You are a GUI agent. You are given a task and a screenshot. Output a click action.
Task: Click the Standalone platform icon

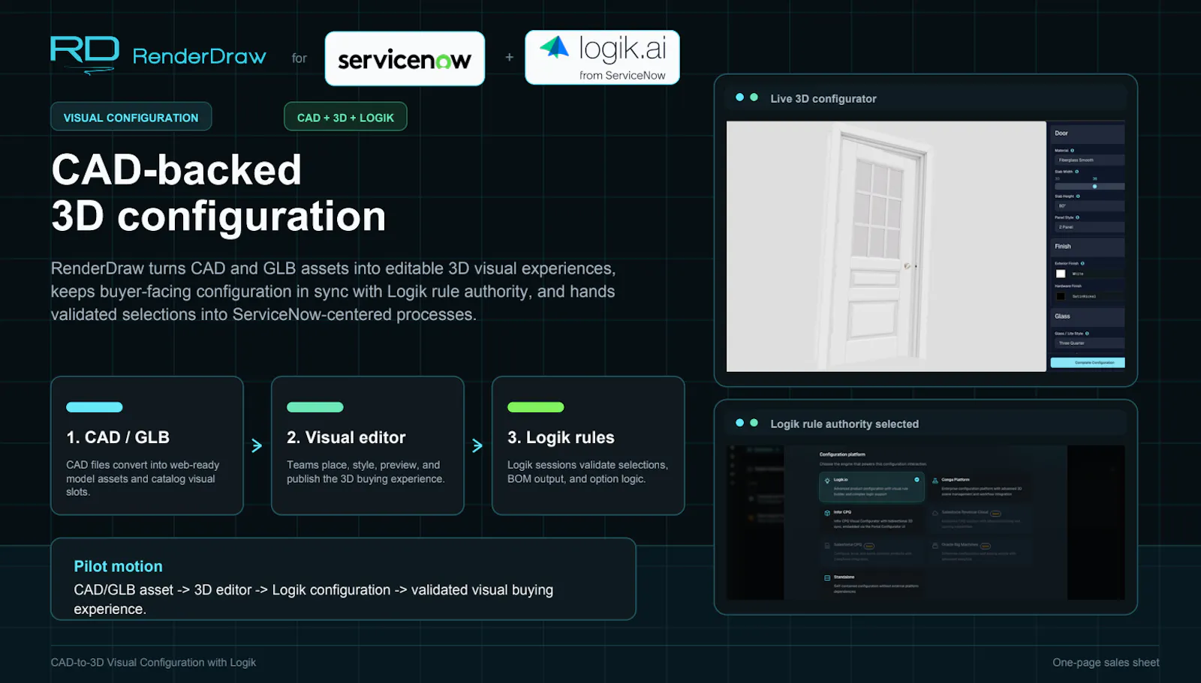coord(827,578)
